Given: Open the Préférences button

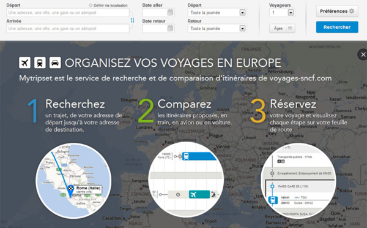Looking at the screenshot, I should 337,11.
